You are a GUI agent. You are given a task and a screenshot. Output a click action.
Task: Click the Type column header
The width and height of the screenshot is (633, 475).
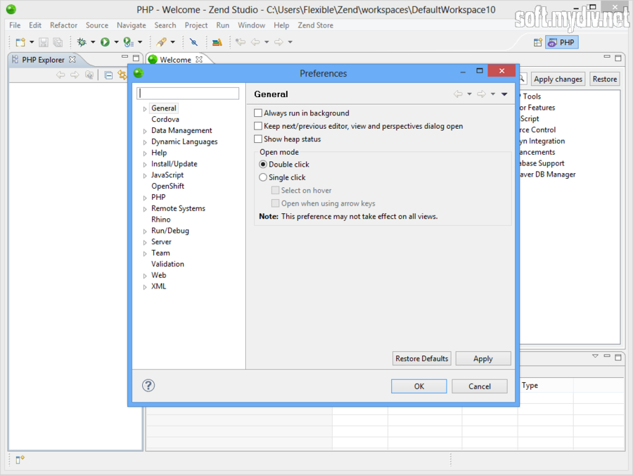[x=545, y=386]
